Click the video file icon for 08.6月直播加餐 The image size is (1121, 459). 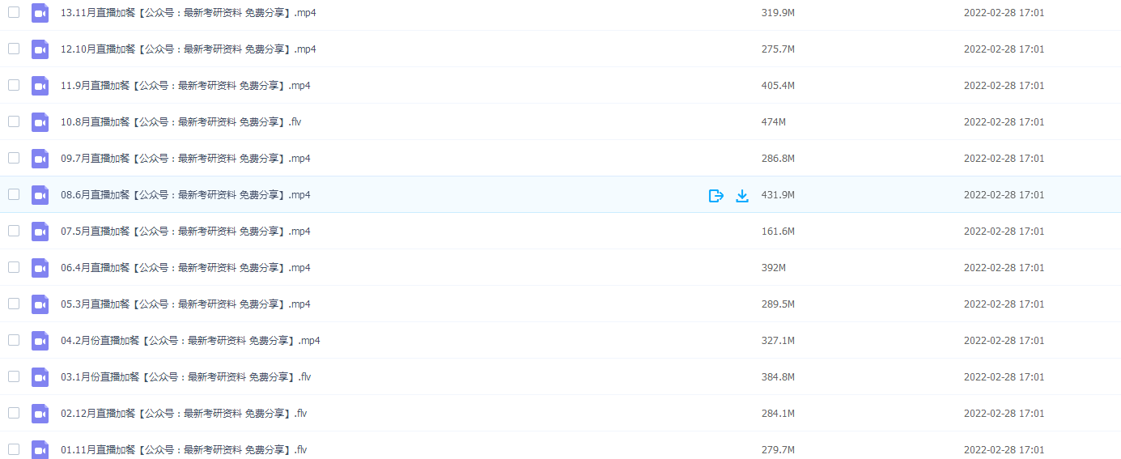pos(40,195)
